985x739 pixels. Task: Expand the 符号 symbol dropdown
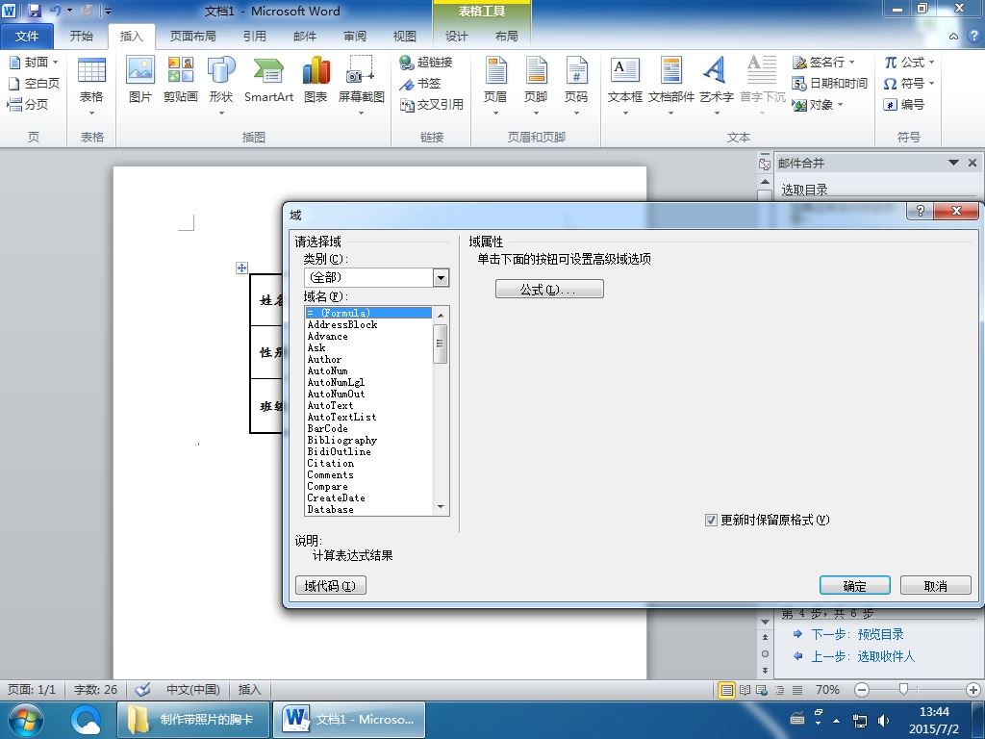(x=931, y=83)
